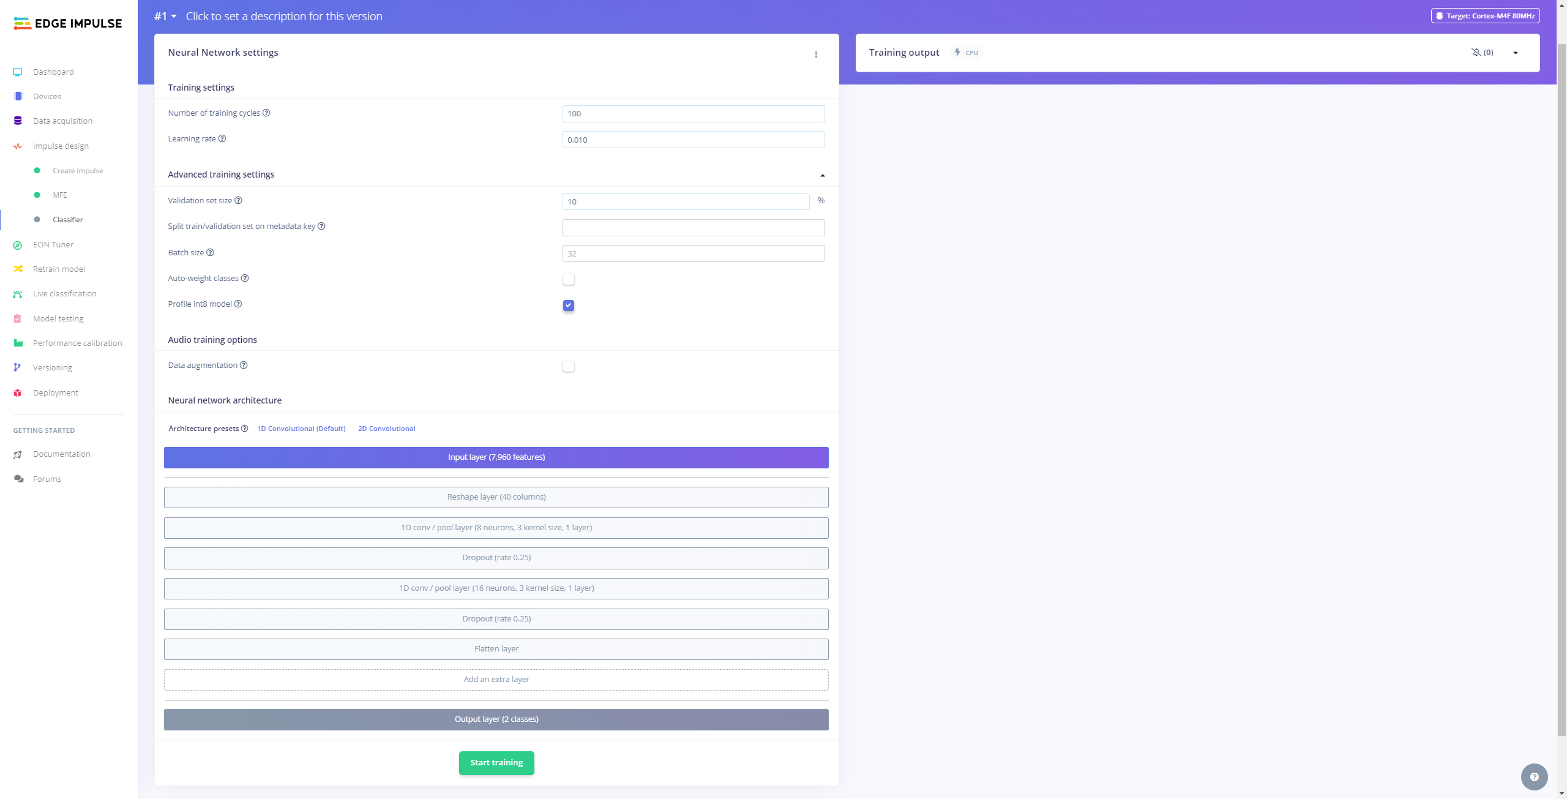Click the Retrain model shuffle icon
Viewport: 1567px width, 799px height.
pyautogui.click(x=18, y=269)
